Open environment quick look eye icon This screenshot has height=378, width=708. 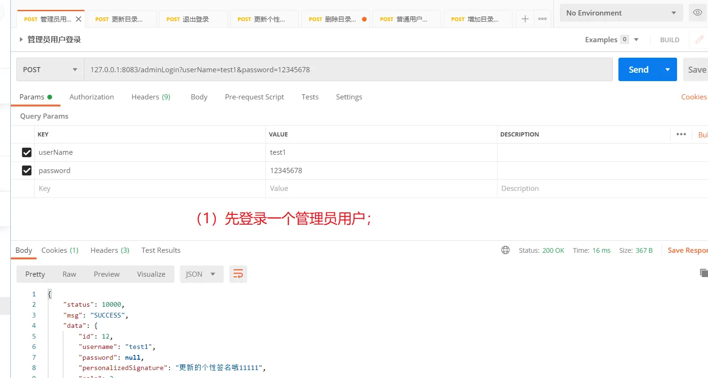(x=697, y=13)
